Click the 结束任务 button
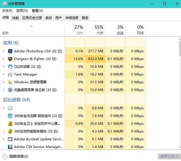The height and width of the screenshot is (161, 181). click(x=168, y=156)
